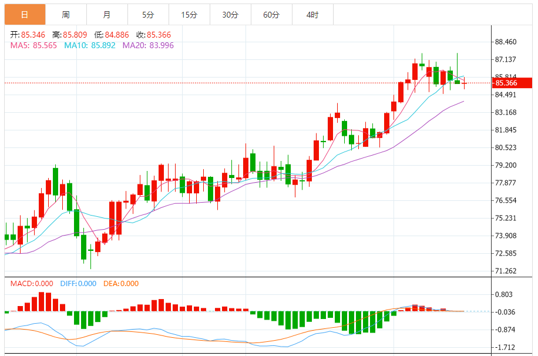
Task: Click the 72.585 price axis label
Action: click(x=506, y=253)
